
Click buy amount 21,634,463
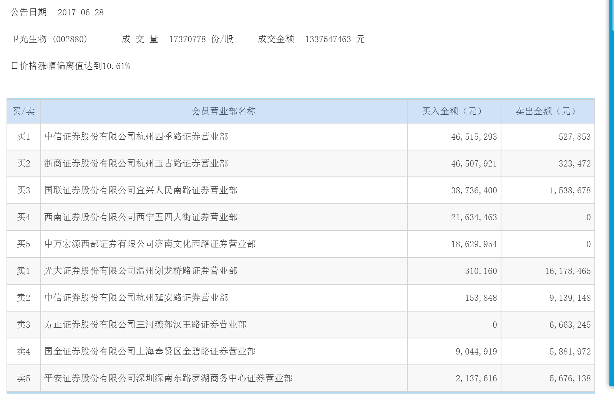[x=474, y=218]
